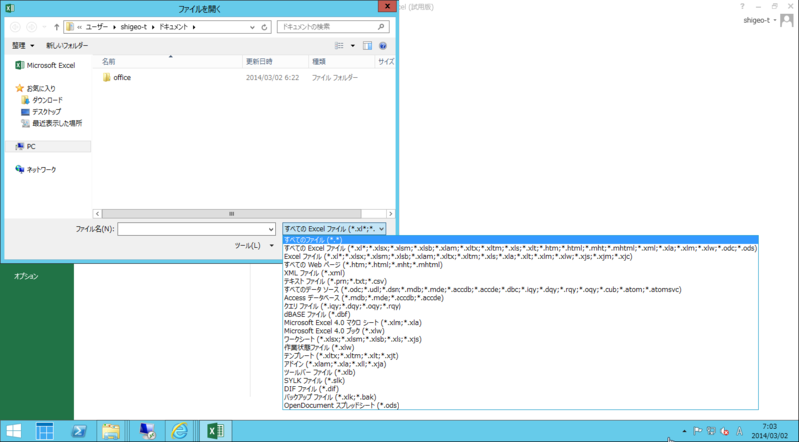Open Action Center flag in tray
The width and height of the screenshot is (799, 442).
tap(697, 431)
